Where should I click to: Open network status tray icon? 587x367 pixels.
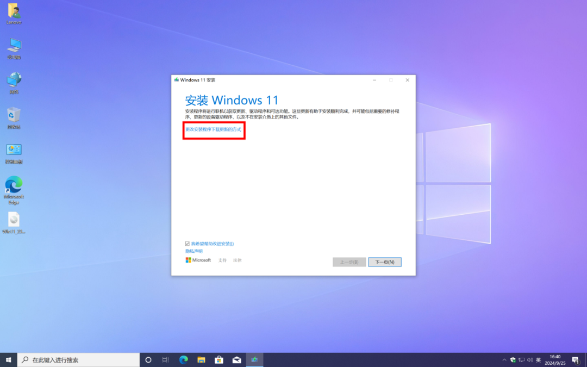pos(521,360)
